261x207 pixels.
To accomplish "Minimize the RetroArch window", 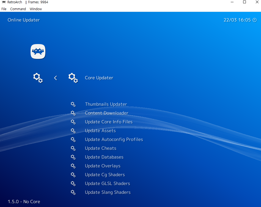I will (232, 2).
